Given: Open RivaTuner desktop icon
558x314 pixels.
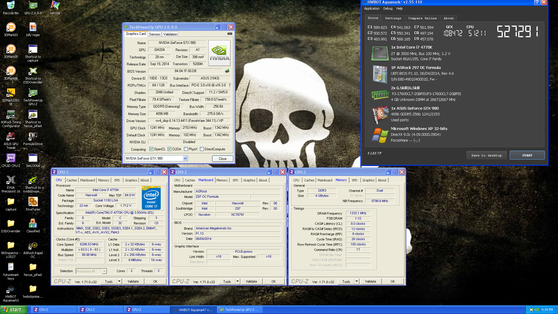Looking at the screenshot, I should point(33,204).
